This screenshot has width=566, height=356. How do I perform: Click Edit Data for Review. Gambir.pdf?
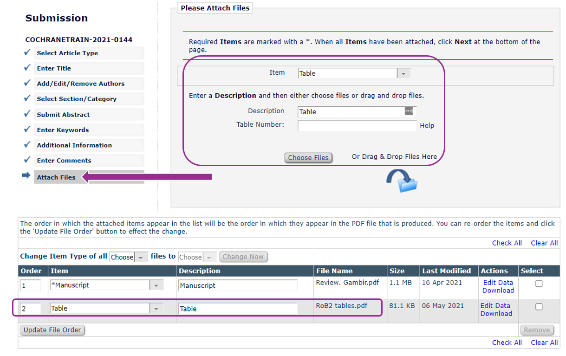498,282
